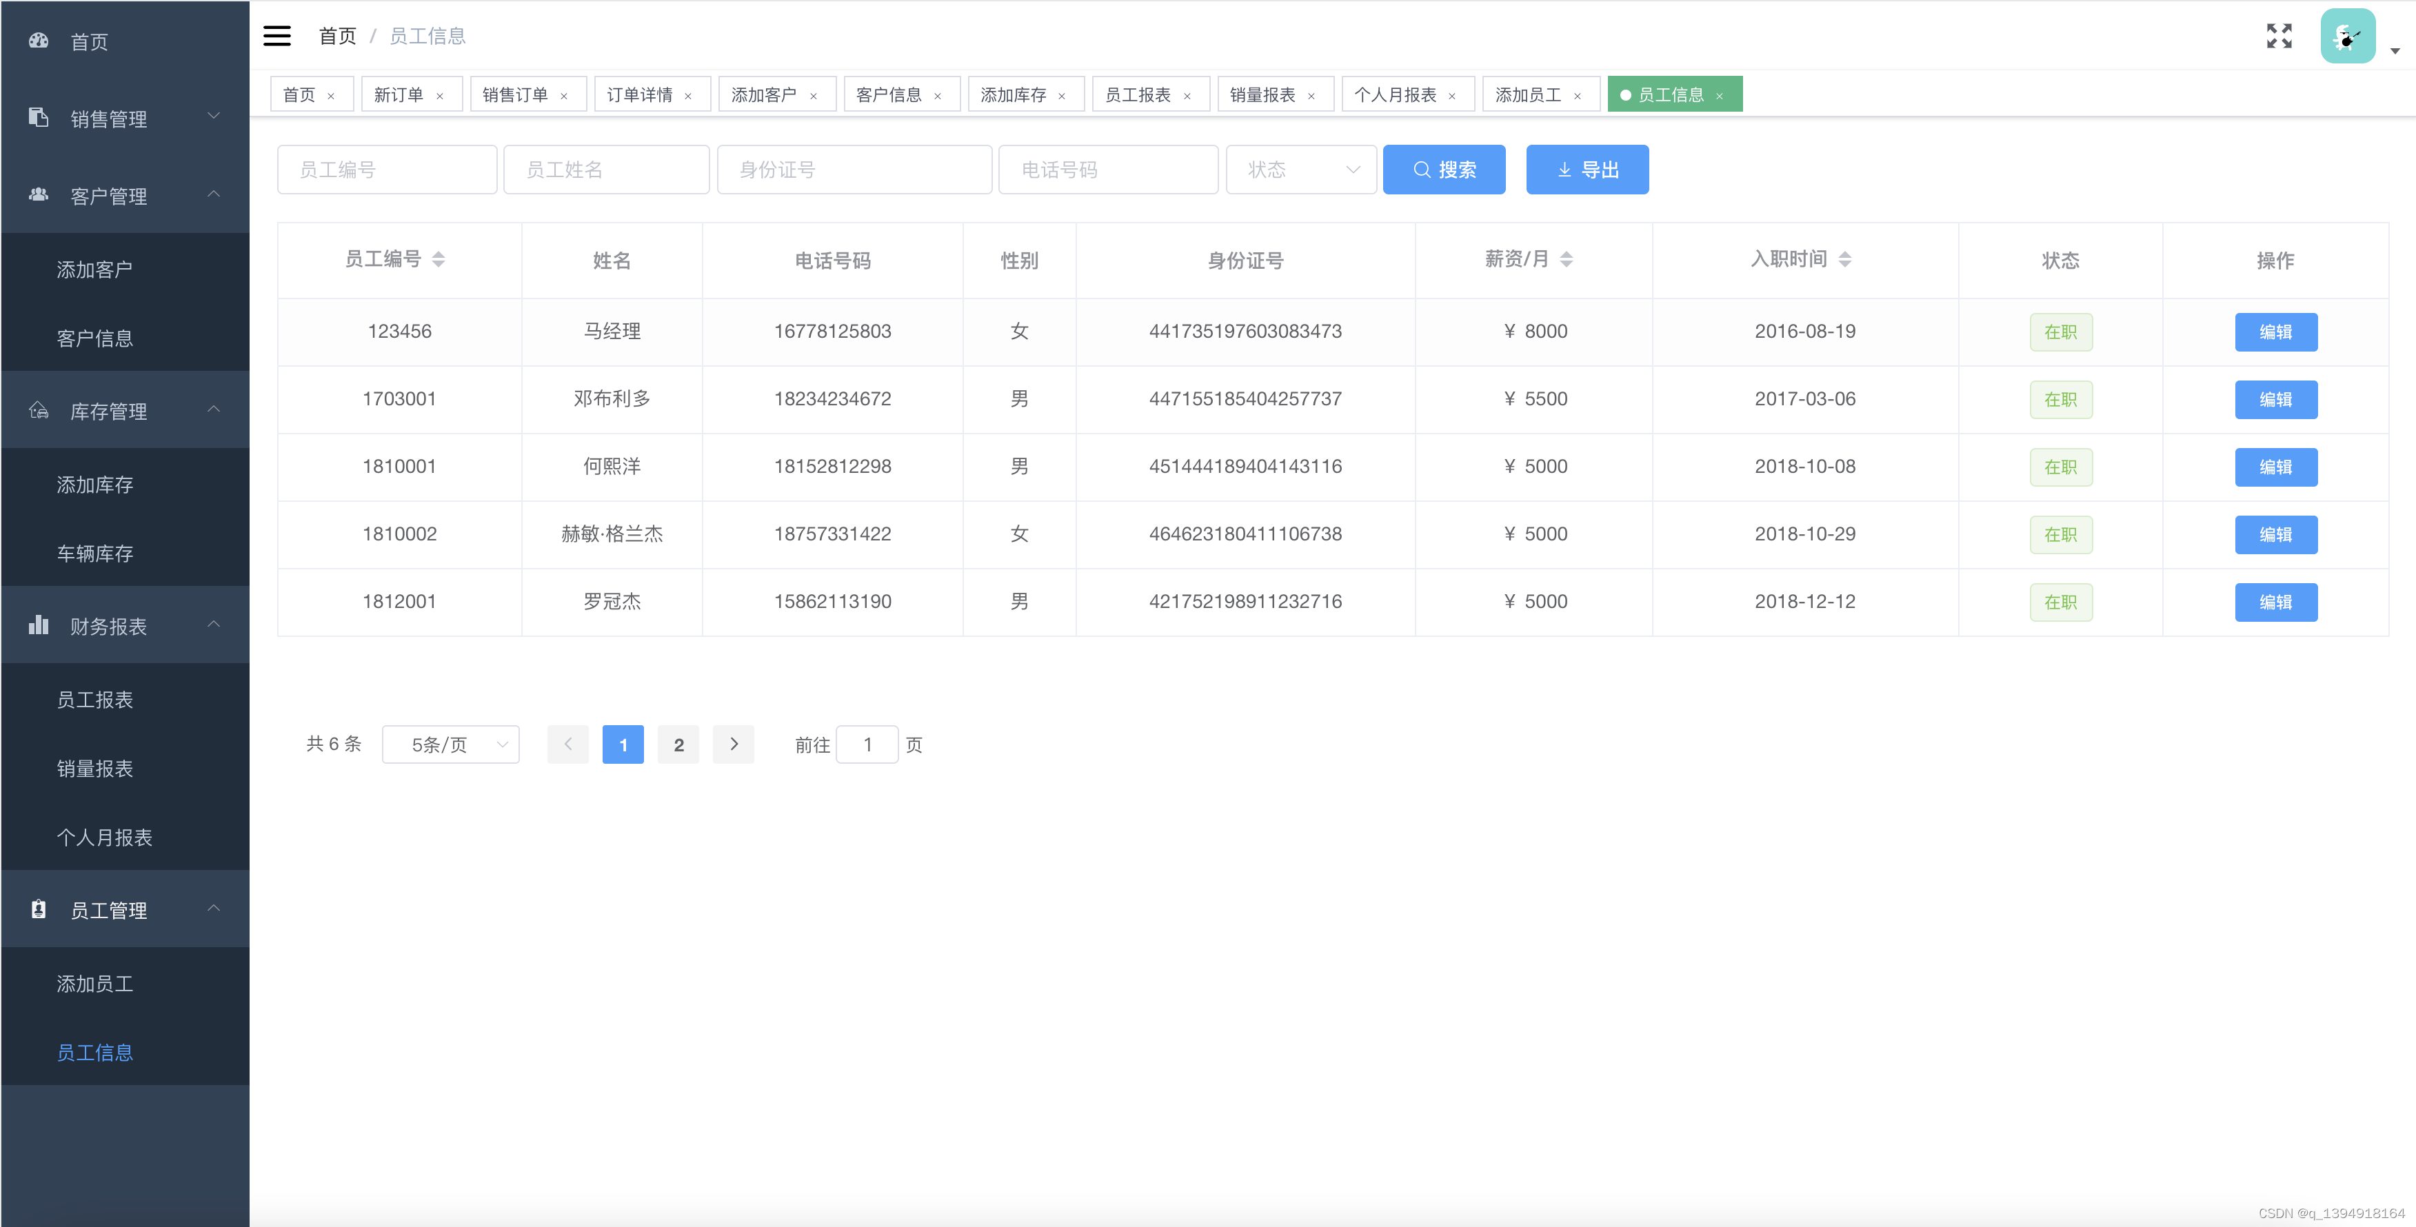The width and height of the screenshot is (2416, 1227).
Task: Close the 添加库存 tab
Action: point(1062,96)
